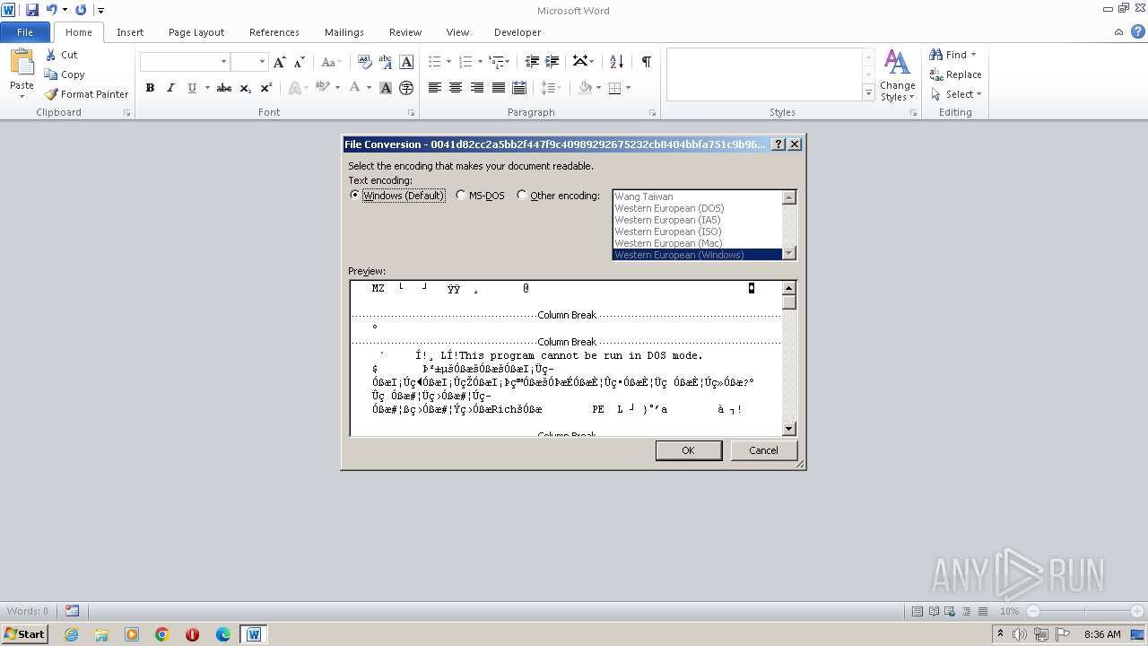Viewport: 1148px width, 646px height.
Task: Click the Grow Font icon
Action: point(280,62)
